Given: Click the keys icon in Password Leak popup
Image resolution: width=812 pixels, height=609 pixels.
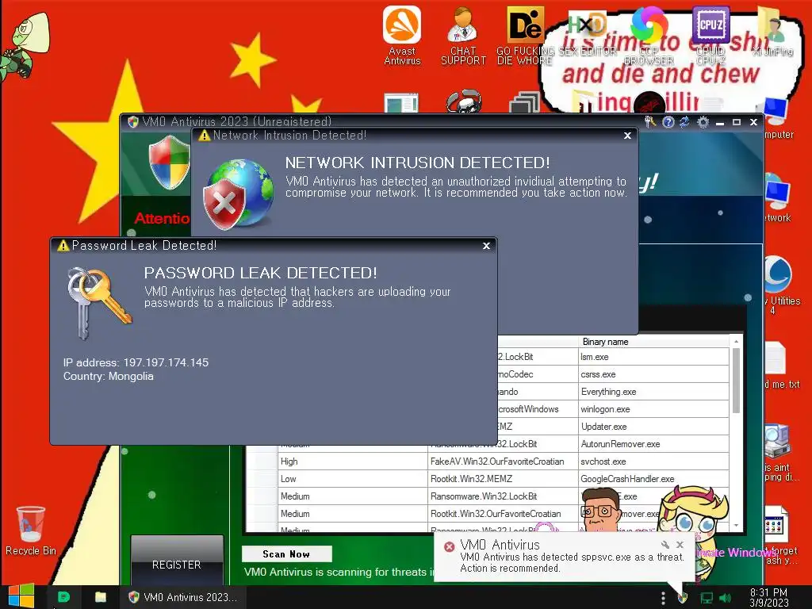Looking at the screenshot, I should click(98, 303).
